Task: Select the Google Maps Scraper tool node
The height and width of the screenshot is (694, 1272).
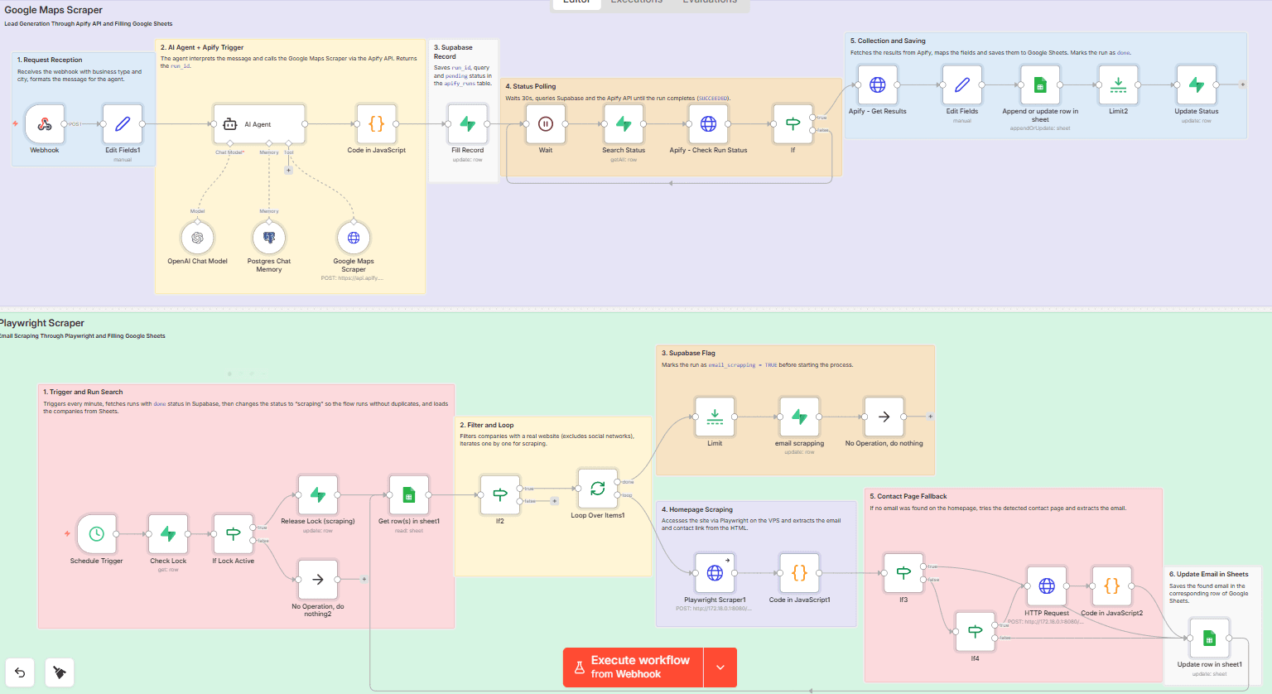Action: tap(354, 238)
